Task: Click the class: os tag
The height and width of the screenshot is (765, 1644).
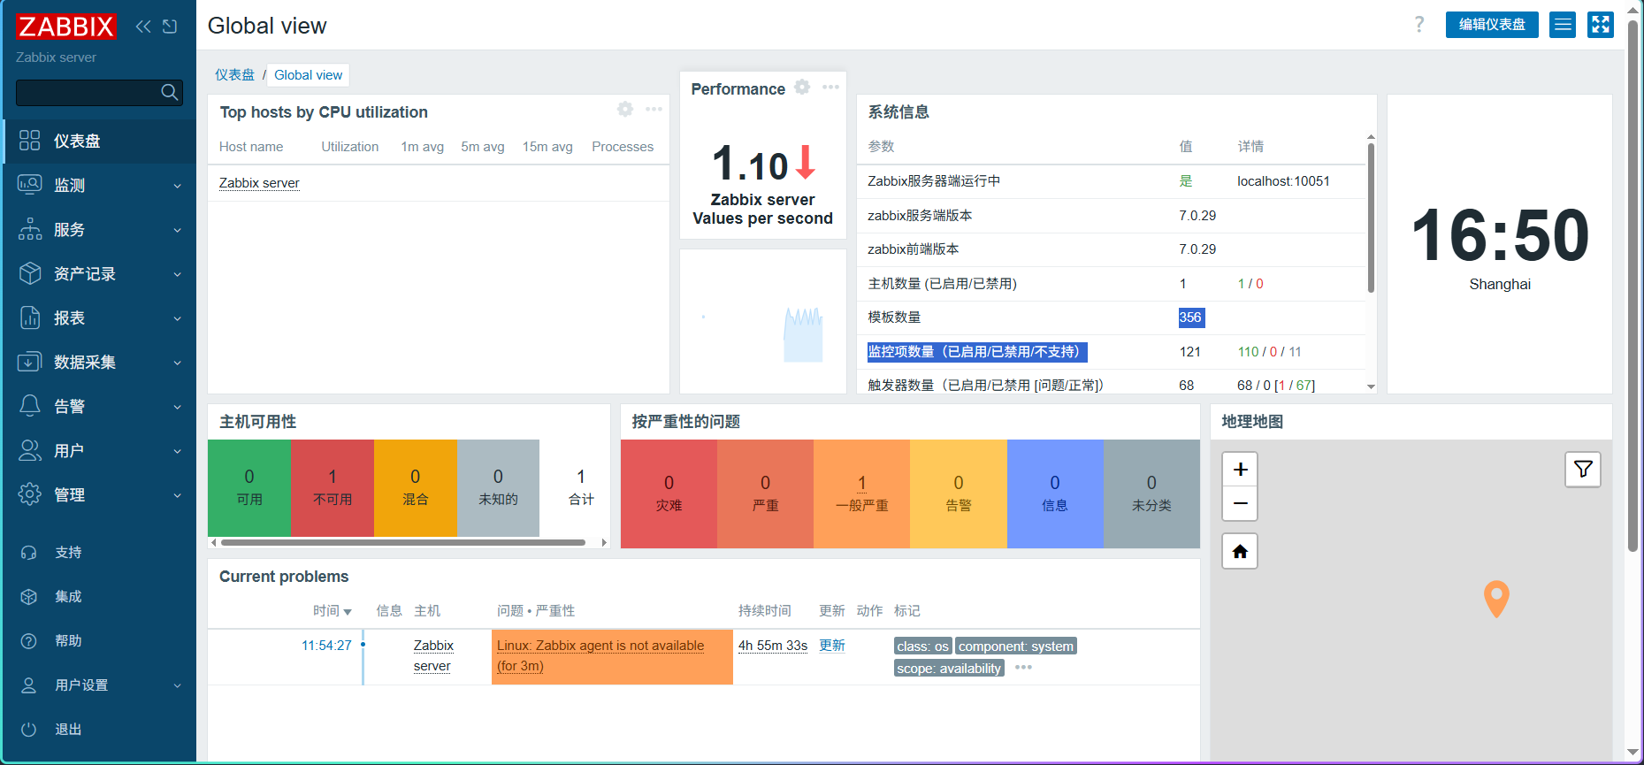Action: tap(922, 646)
